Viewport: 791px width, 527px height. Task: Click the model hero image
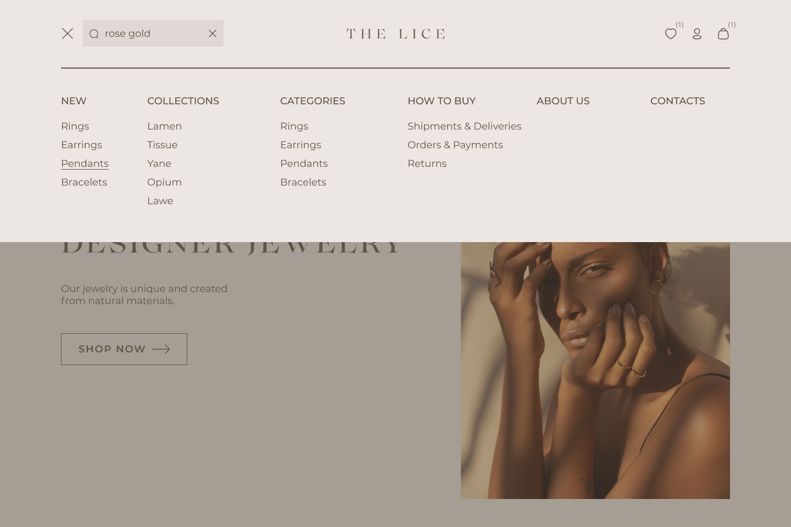[595, 371]
